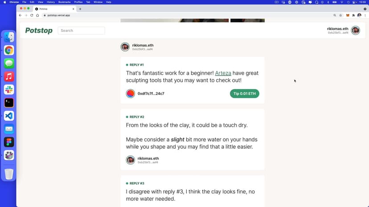
Task: Open the Bookmarks menu in menu bar
Action: pos(65,2)
